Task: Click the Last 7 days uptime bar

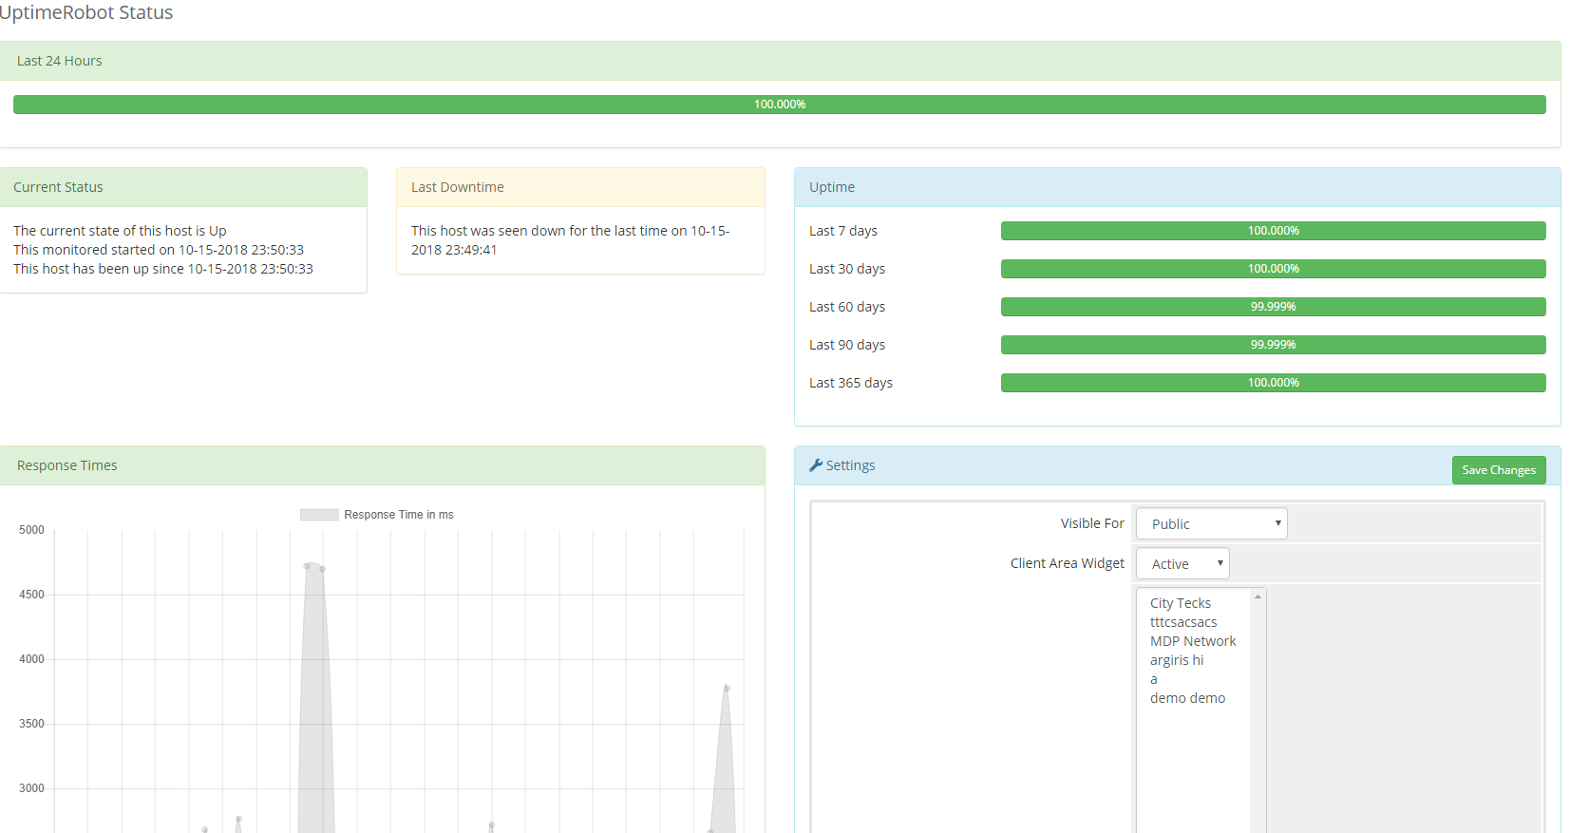Action: pos(1273,231)
